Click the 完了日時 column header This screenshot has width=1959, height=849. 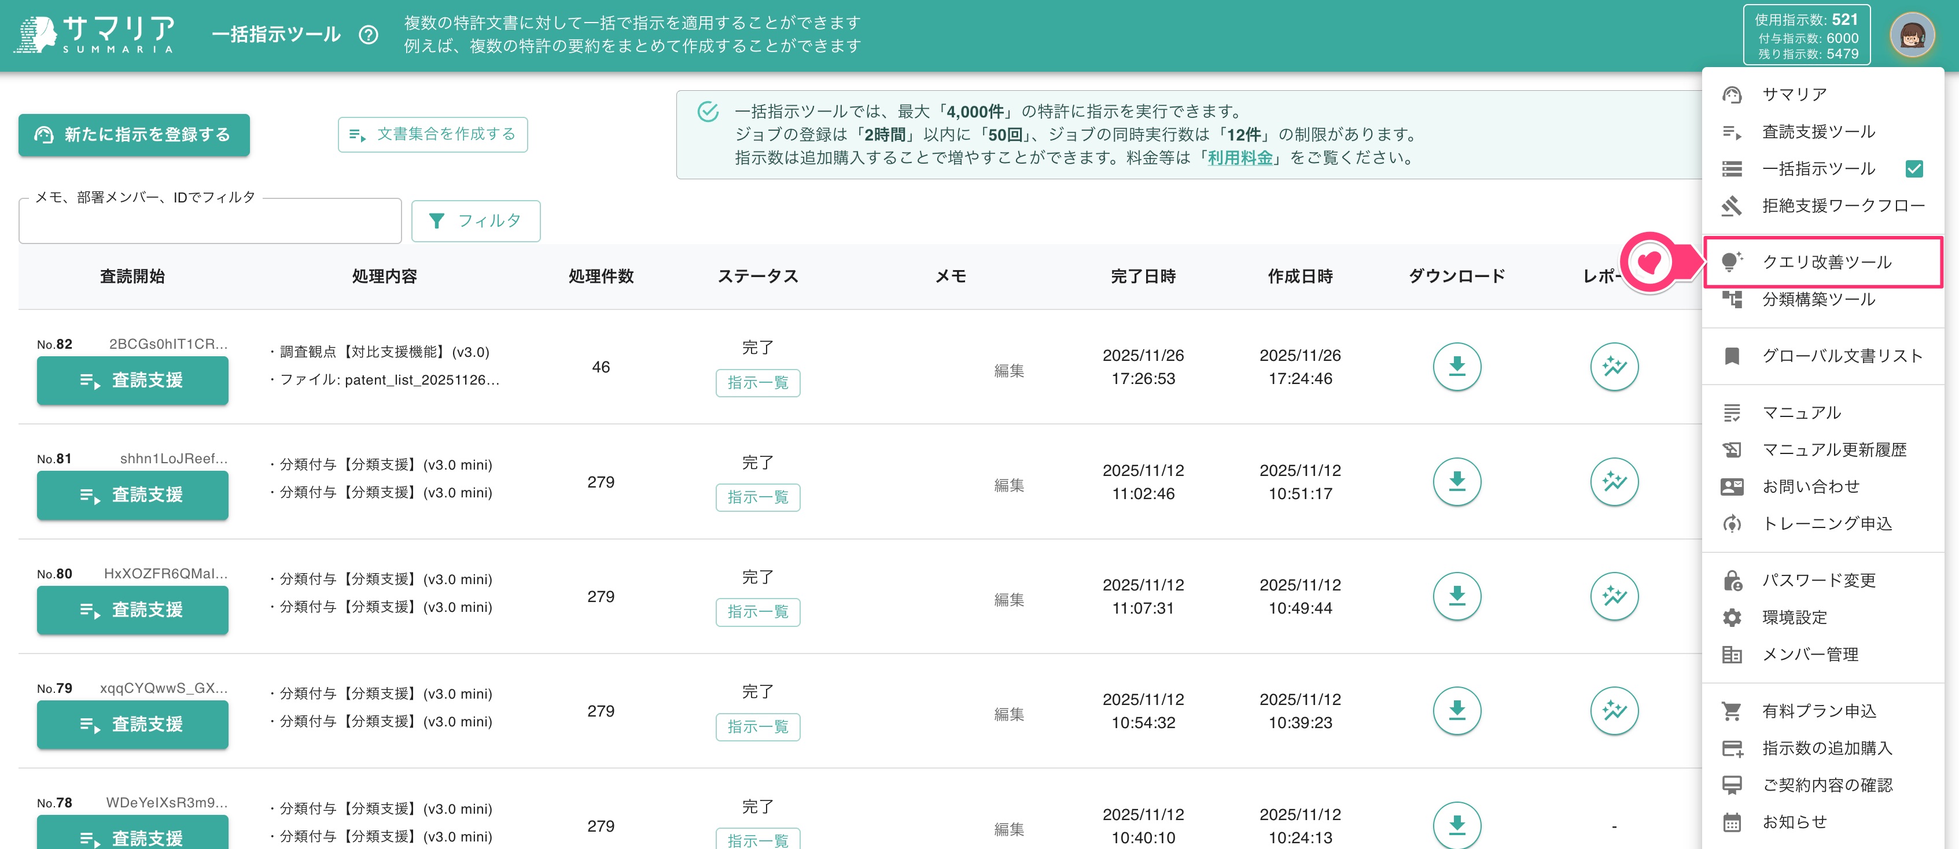[1143, 276]
